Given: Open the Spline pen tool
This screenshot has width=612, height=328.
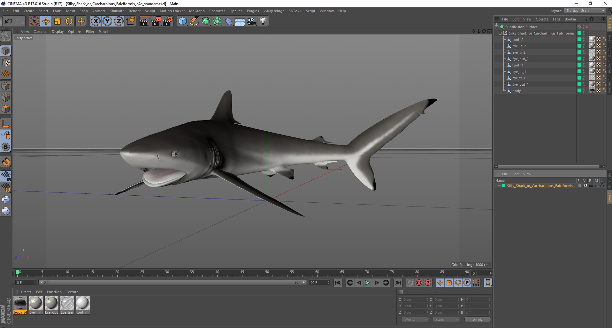Looking at the screenshot, I should click(x=194, y=21).
